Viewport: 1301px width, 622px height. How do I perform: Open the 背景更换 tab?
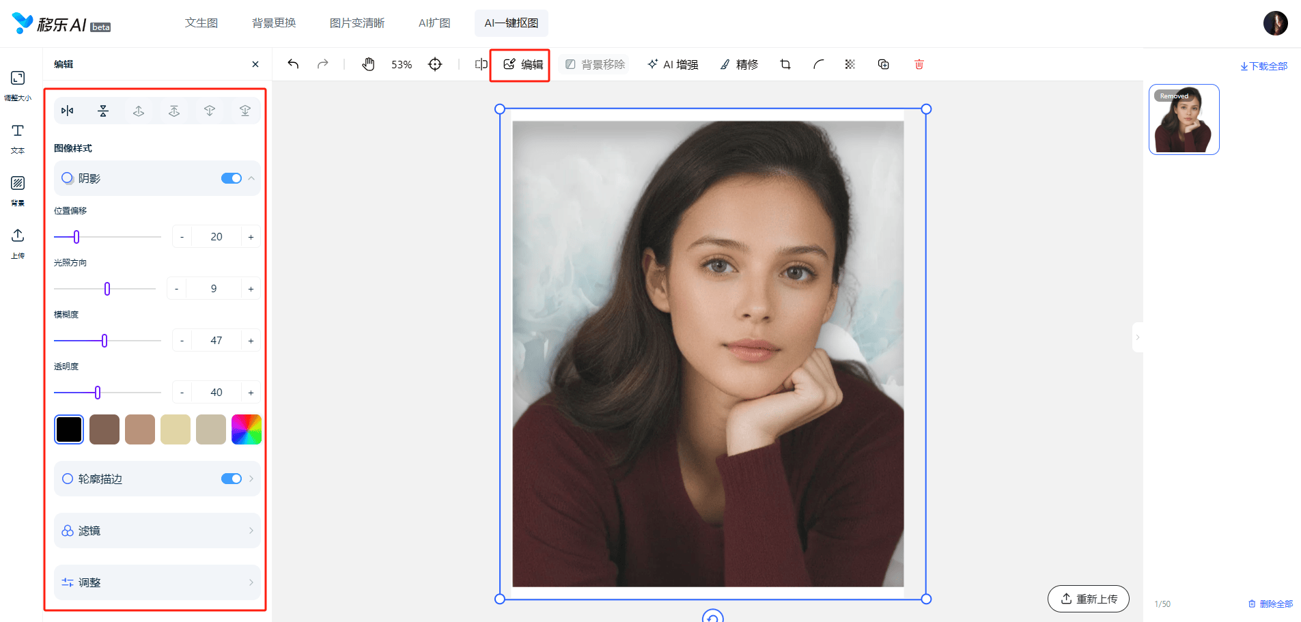click(x=274, y=23)
